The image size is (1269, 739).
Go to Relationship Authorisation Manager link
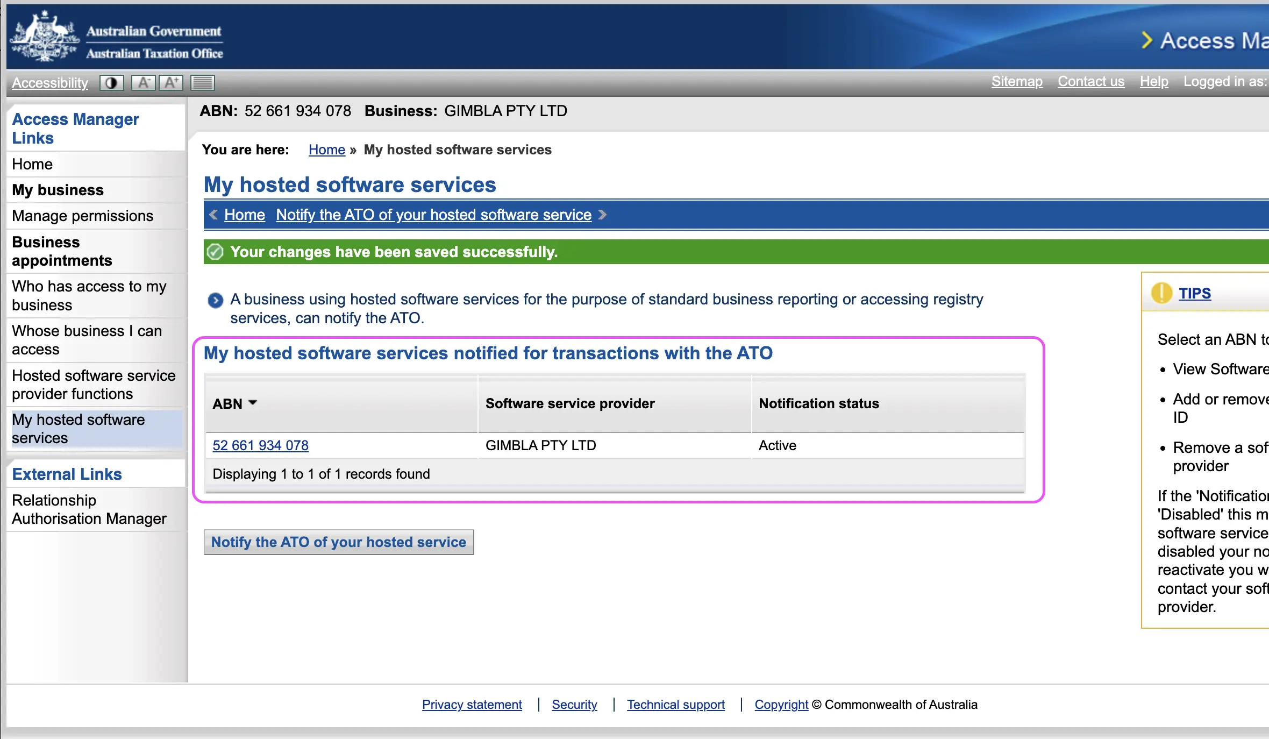tap(89, 509)
